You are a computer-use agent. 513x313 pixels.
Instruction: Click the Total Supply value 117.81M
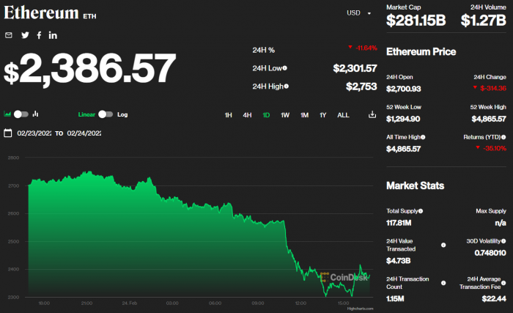(399, 223)
